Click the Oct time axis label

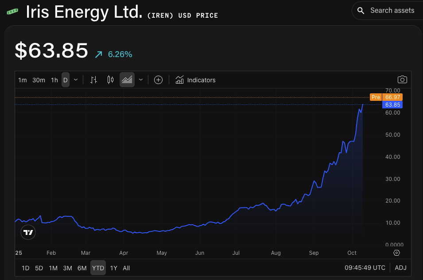tap(352, 253)
